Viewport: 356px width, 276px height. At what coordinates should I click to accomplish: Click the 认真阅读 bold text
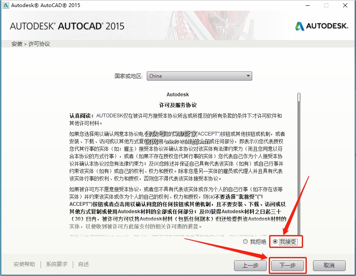81,116
